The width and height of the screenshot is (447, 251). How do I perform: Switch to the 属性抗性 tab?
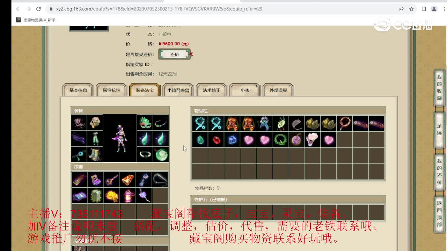click(111, 90)
